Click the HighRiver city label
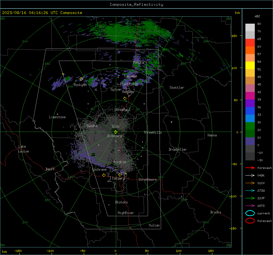Screen dimensions: 273x255 click(126, 213)
